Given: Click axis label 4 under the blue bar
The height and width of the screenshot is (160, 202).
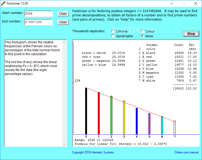Looking at the screenshot, I should click(137, 137).
